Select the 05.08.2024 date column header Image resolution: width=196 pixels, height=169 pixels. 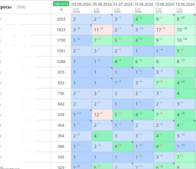102,4
